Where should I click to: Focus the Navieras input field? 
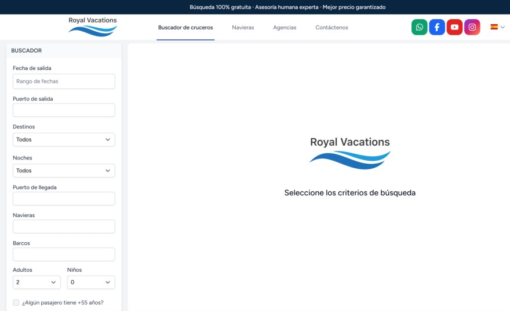coord(64,227)
